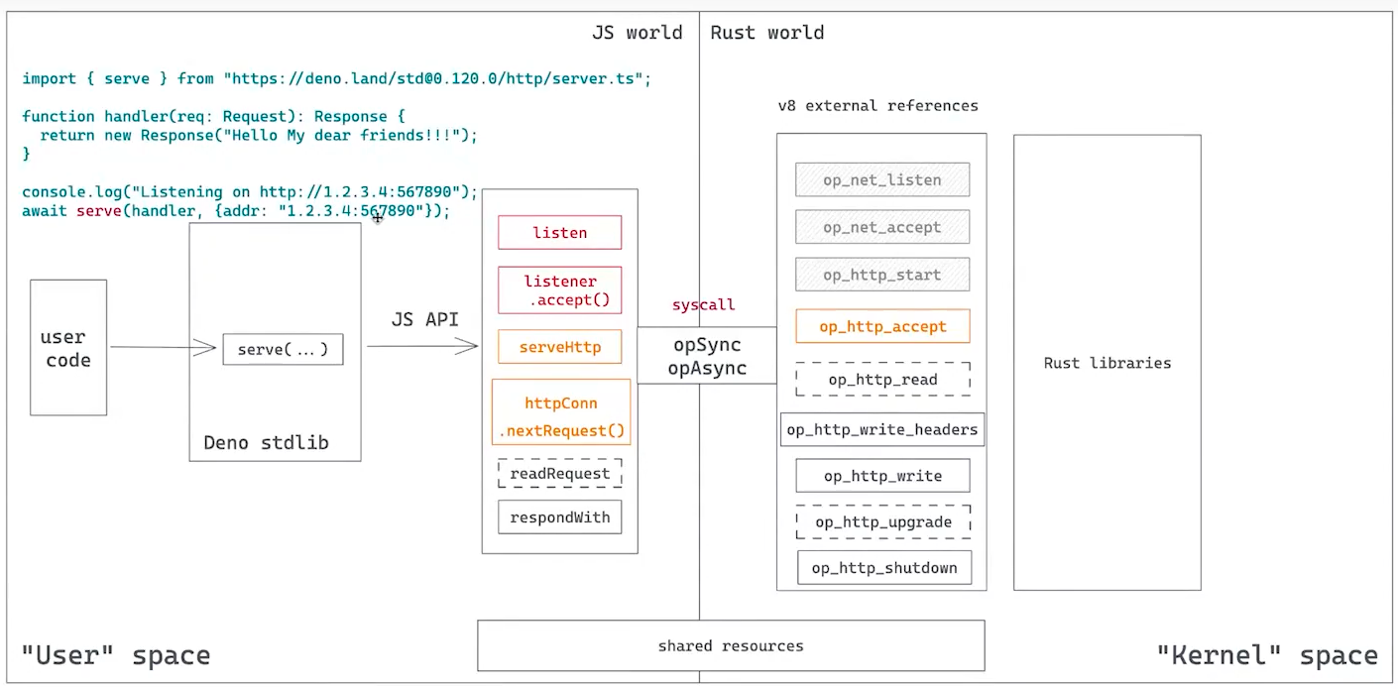Image resolution: width=1398 pixels, height=689 pixels.
Task: Select the serve( ... ) box
Action: click(283, 349)
